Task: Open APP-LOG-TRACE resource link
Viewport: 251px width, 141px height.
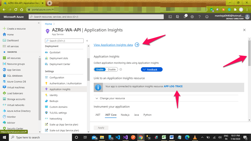Action: (x=173, y=86)
